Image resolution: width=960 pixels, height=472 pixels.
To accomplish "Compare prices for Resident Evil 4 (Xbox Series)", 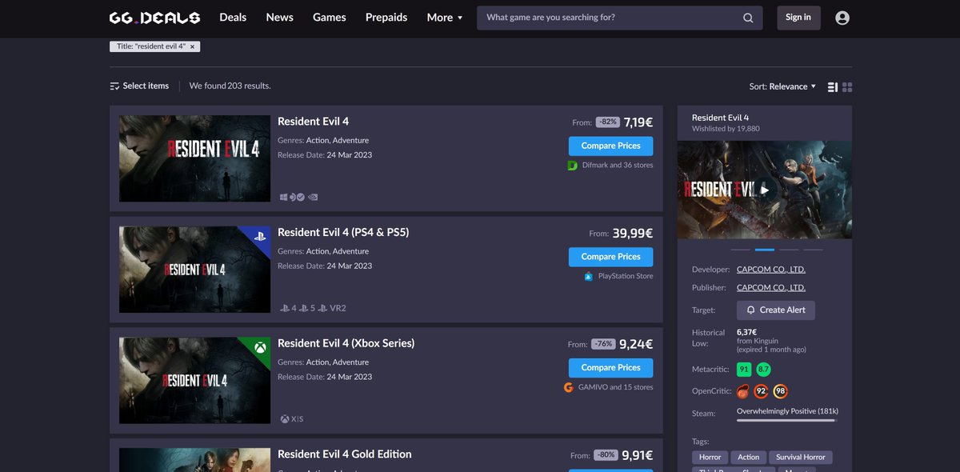I will click(610, 368).
